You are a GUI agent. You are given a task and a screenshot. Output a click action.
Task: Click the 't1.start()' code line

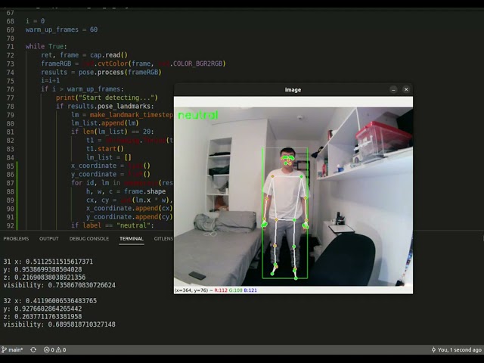pos(105,149)
